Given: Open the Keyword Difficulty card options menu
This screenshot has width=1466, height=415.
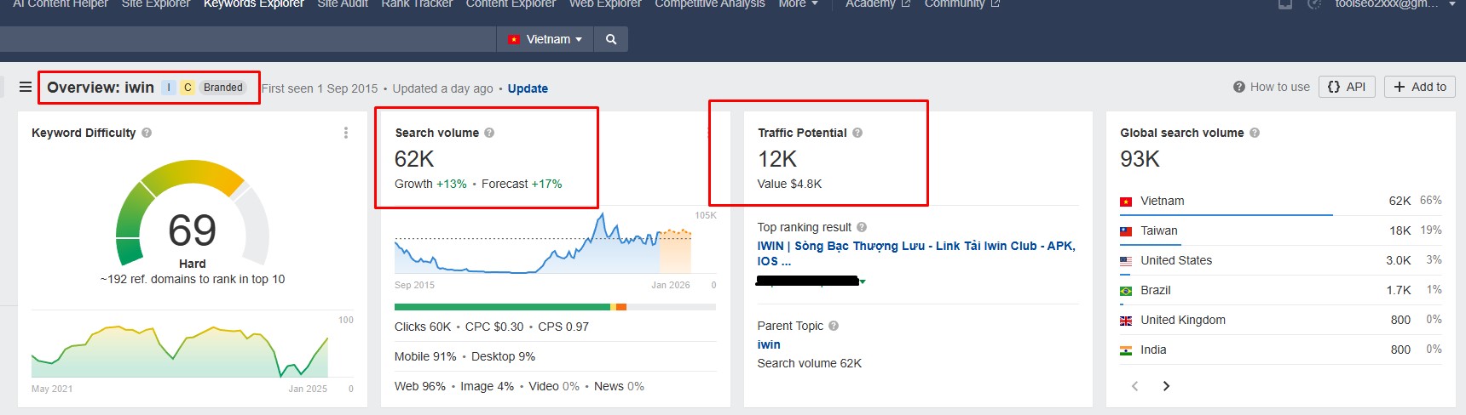Looking at the screenshot, I should pos(345,133).
